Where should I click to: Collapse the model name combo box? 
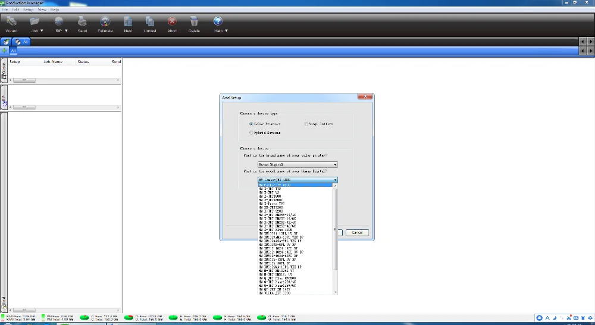(x=297, y=180)
